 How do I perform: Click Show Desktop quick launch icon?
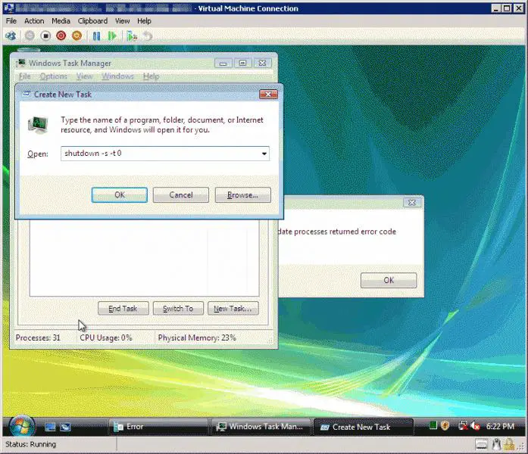point(50,427)
